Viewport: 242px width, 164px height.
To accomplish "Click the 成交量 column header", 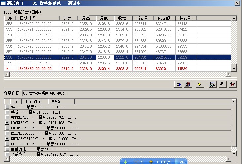I will [x=143, y=18].
